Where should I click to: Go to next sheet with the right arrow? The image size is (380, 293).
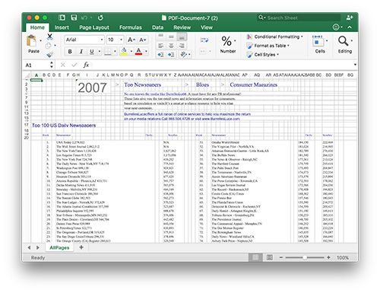(x=38, y=247)
